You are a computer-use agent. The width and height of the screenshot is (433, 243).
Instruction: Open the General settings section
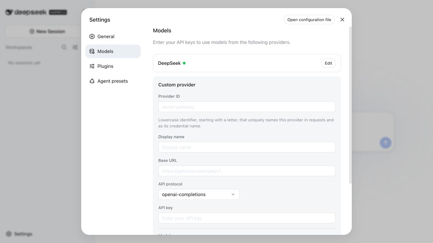(x=113, y=36)
